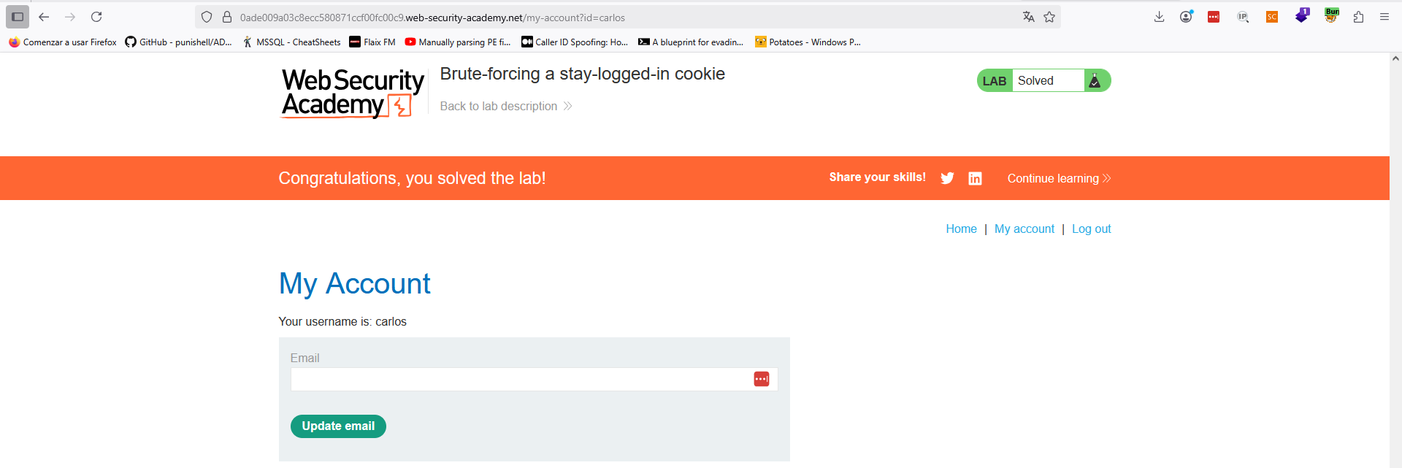
Task: Click into the Email input field
Action: (x=518, y=380)
